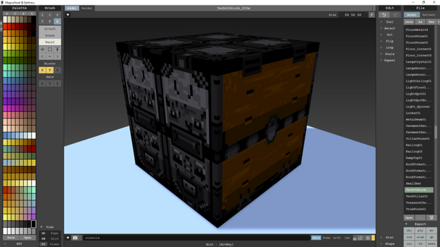The height and width of the screenshot is (247, 440).
Task: Click the F fit-size button beside Size
Action: click(x=371, y=15)
